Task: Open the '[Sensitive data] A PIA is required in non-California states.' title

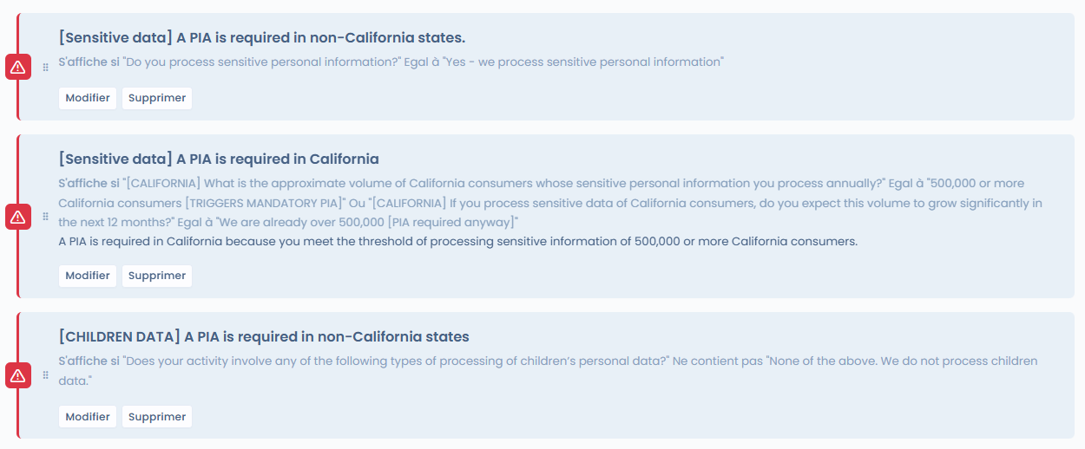Action: pos(262,38)
